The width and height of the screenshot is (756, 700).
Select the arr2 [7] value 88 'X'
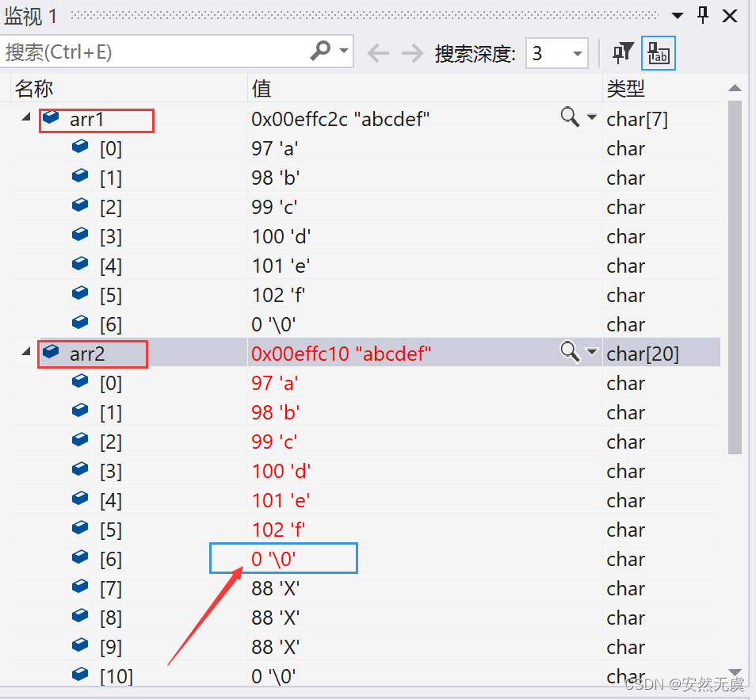tap(275, 588)
